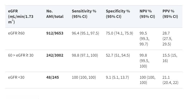188x102 pixels.
Task: Select the PPV % (95% CI) header
Action: 170,14
